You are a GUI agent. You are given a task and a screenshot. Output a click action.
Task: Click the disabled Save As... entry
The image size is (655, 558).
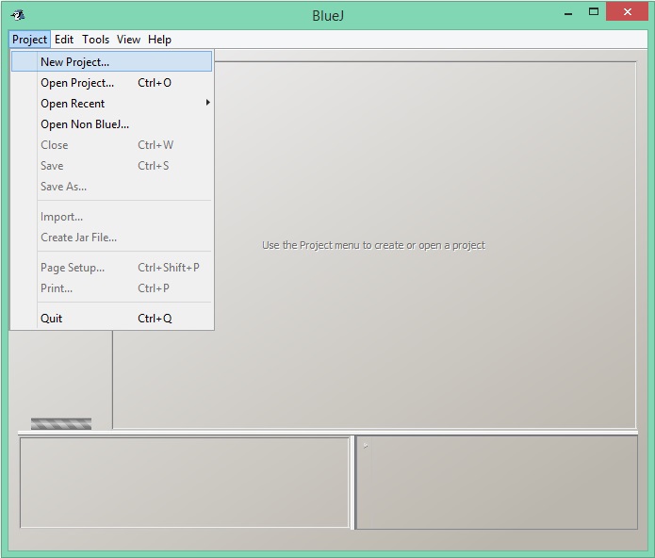click(x=111, y=187)
